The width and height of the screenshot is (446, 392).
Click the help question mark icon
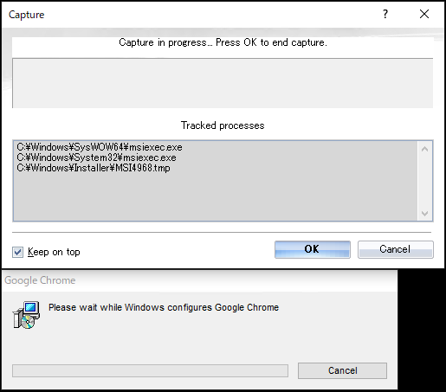click(x=385, y=14)
